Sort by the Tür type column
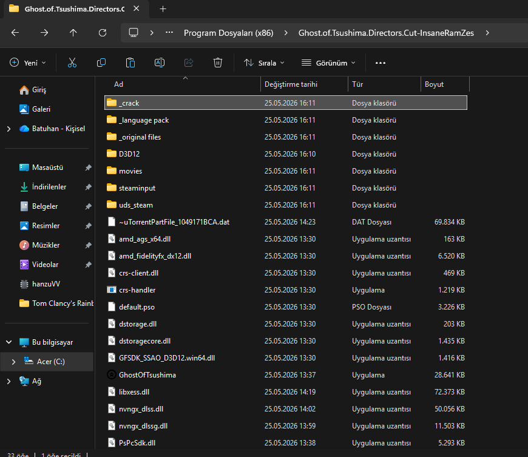This screenshot has height=457, width=528. 384,84
